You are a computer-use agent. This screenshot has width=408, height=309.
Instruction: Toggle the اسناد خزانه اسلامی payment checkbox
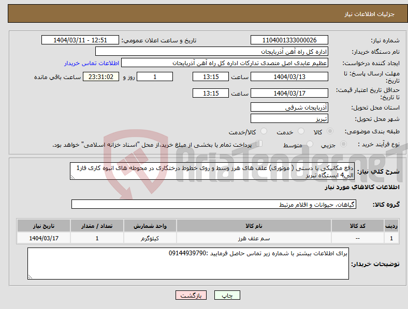click(259, 144)
